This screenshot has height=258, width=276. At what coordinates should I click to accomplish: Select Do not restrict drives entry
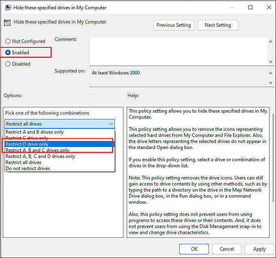[x=28, y=168]
